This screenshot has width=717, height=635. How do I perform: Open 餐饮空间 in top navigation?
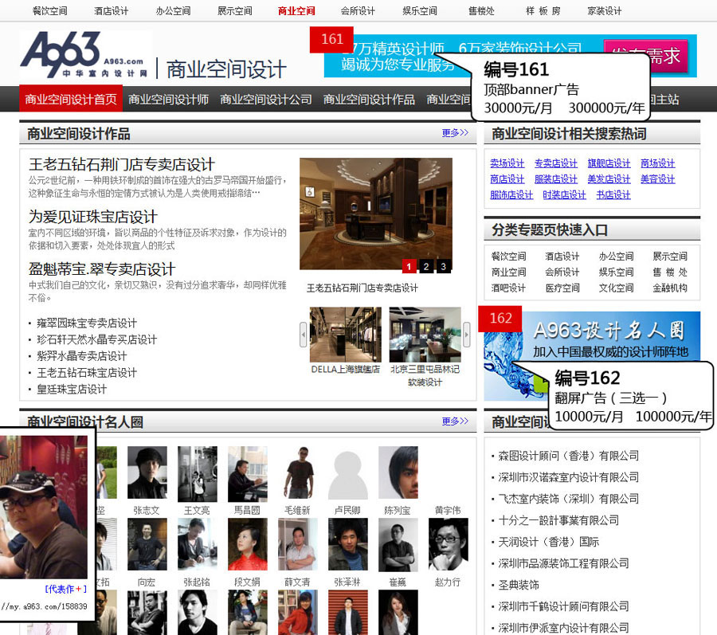click(50, 10)
